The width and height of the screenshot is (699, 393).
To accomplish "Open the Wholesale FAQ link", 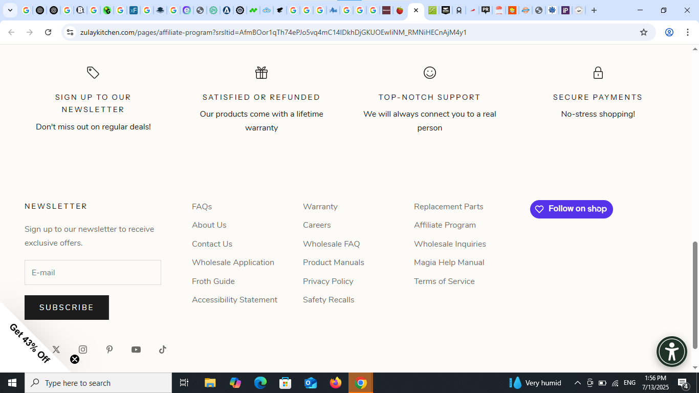I will tap(332, 244).
